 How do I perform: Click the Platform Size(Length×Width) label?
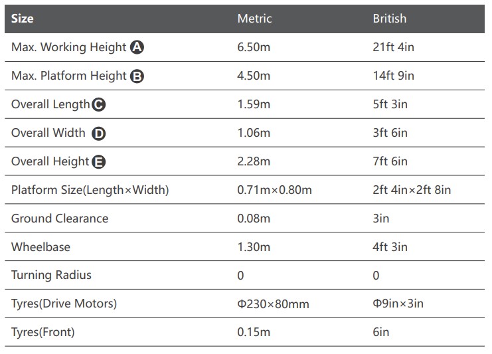pos(90,190)
